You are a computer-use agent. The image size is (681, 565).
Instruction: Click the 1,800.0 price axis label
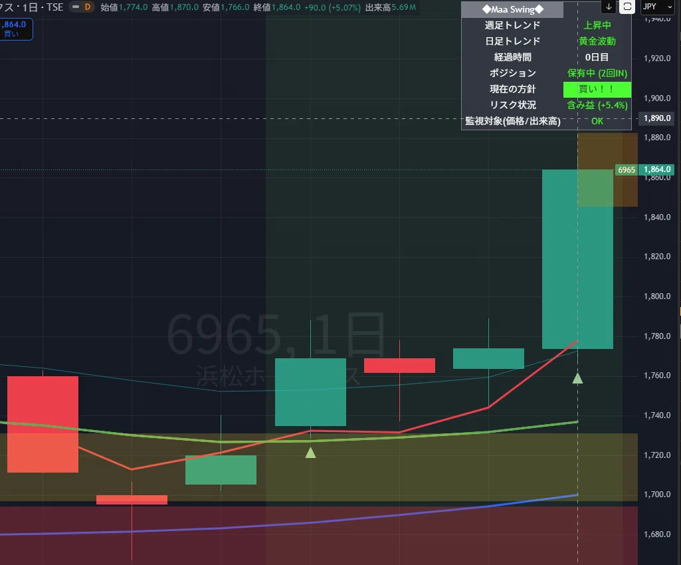pos(657,296)
